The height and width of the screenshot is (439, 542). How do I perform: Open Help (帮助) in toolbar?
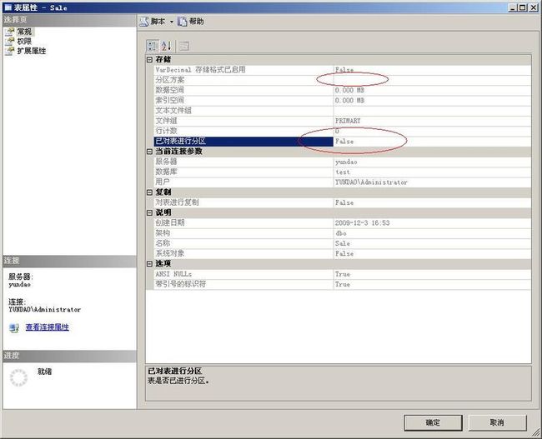pos(190,22)
